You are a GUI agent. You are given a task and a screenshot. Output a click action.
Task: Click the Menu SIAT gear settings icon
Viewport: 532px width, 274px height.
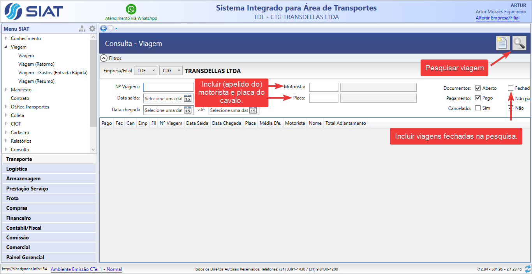[92, 29]
